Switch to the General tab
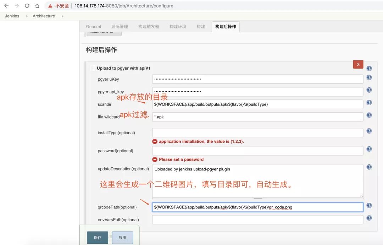Screen dimensions: 383x245 (x=93, y=26)
